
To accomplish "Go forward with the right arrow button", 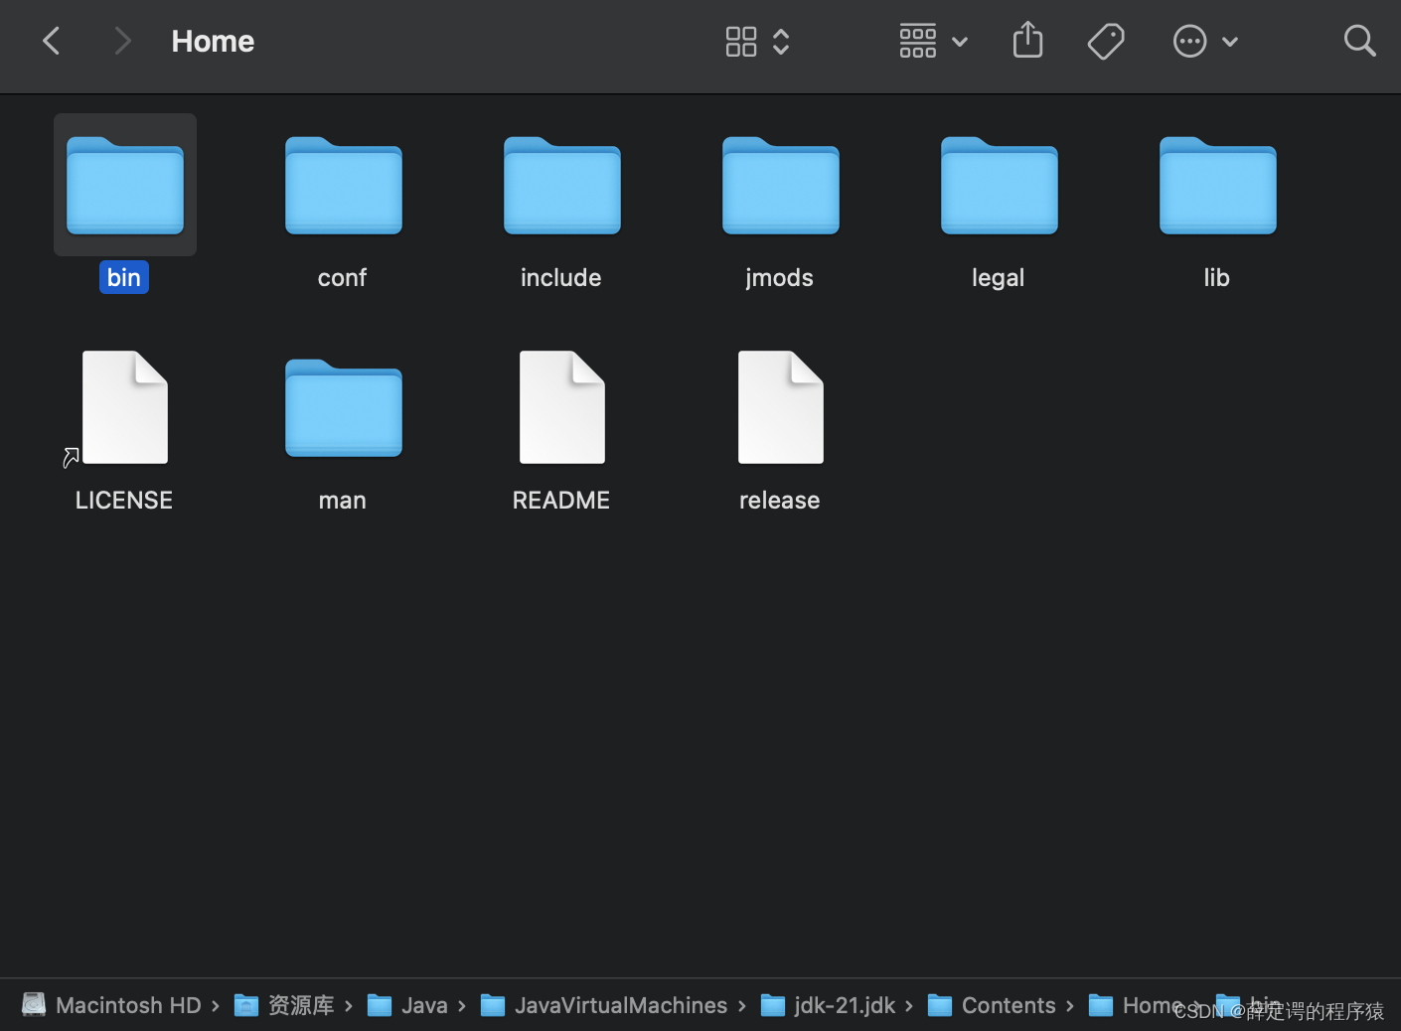I will 122,41.
